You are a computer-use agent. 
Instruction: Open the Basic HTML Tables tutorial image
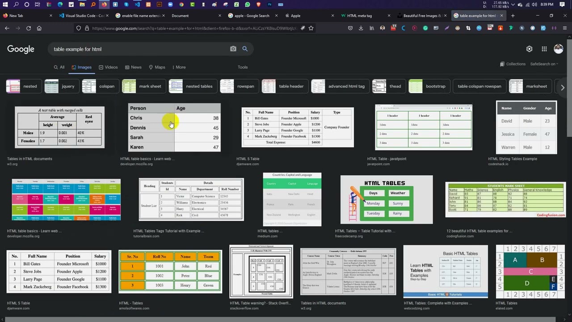pyautogui.click(x=446, y=271)
